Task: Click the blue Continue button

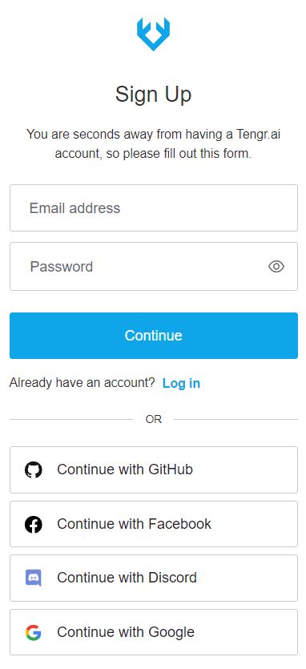Action: (154, 336)
